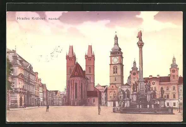Click the right town hall tower clock
This screenshot has height=127, width=186.
(173, 71)
